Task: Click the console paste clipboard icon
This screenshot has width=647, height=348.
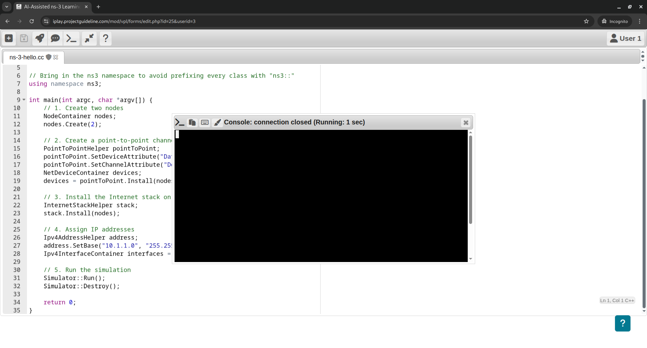Action: [192, 122]
